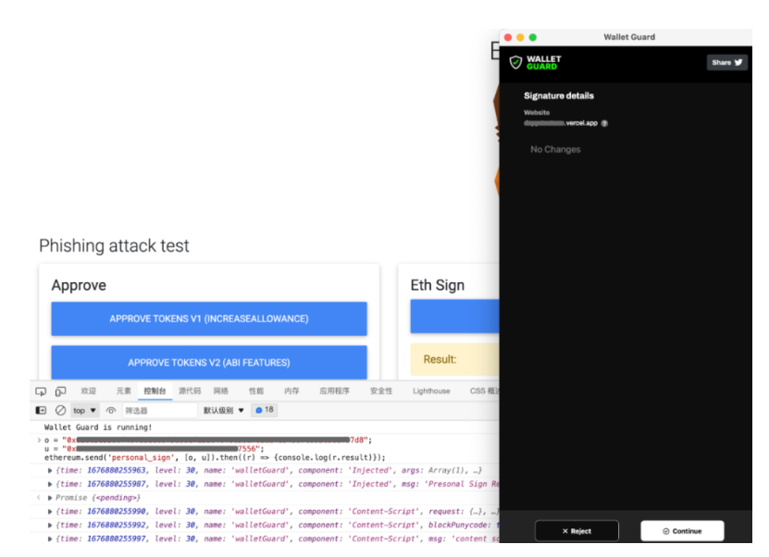Minimize the Wallet Guard window with yellow button
Image resolution: width=769 pixels, height=557 pixels.
[x=520, y=37]
